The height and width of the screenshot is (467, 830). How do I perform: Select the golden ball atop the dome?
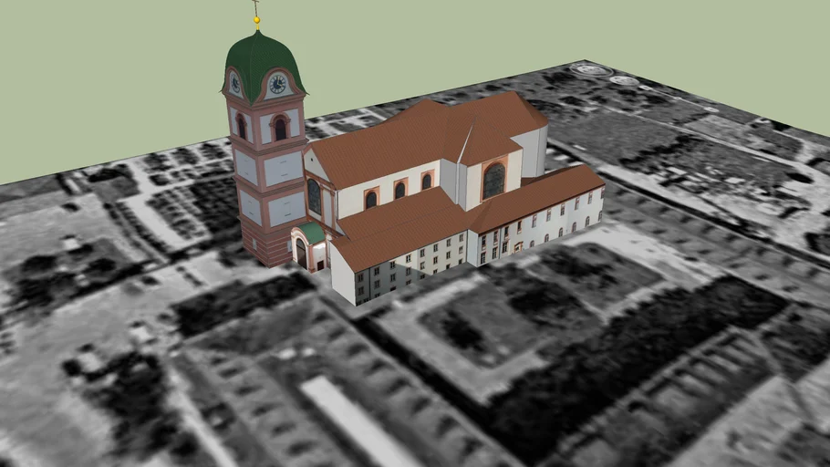256,18
